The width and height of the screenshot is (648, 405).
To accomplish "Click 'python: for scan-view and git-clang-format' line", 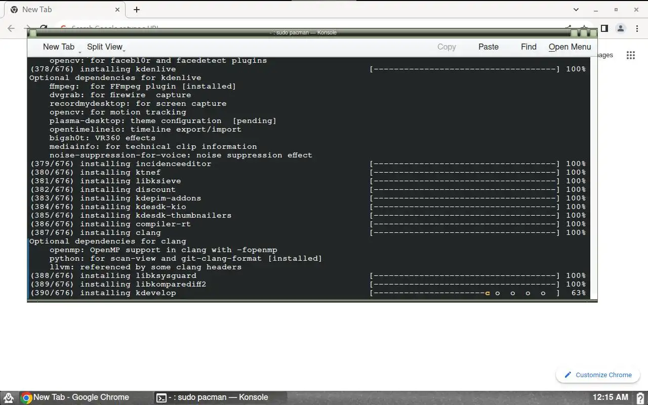I will [x=186, y=258].
